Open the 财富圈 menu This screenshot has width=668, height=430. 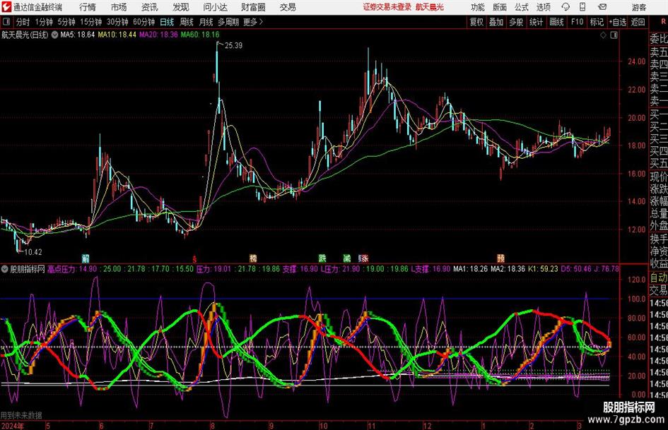point(253,7)
